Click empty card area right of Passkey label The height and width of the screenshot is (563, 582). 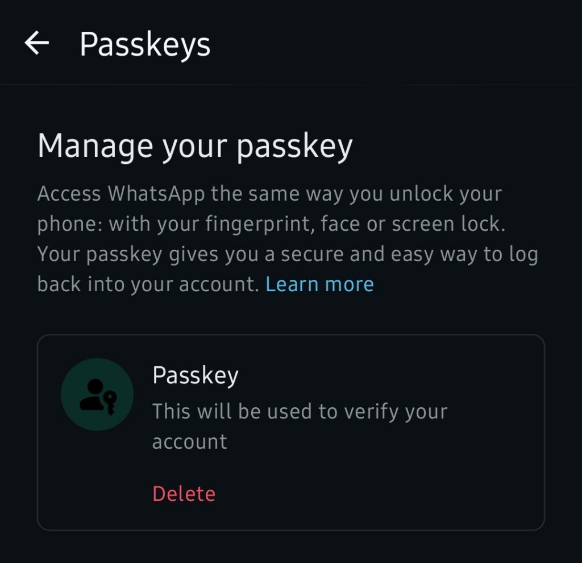click(386, 375)
